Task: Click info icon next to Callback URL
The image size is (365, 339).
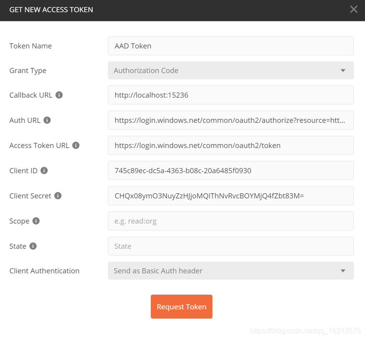Action: coord(59,95)
